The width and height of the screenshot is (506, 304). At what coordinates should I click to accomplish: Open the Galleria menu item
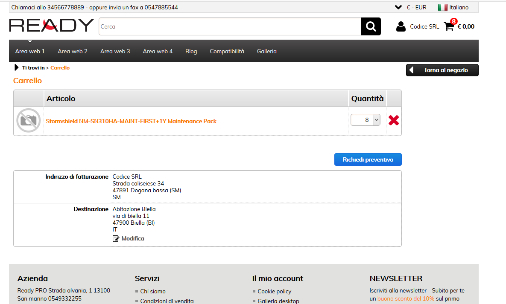266,51
